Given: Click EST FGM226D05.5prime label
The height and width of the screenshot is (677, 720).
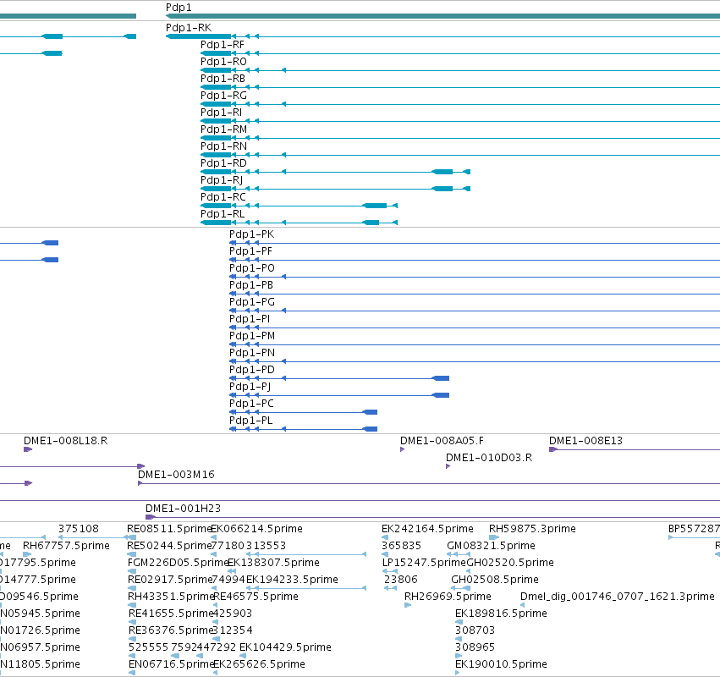Looking at the screenshot, I should [x=178, y=563].
